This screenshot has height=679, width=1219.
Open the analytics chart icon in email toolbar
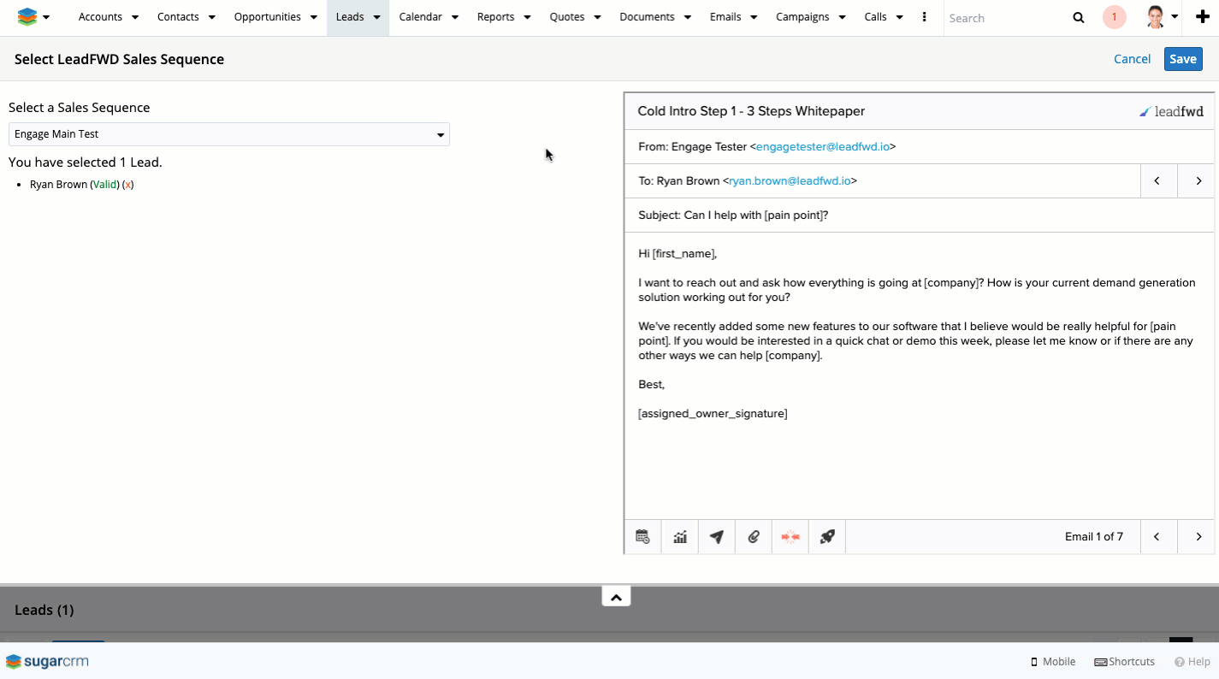680,537
